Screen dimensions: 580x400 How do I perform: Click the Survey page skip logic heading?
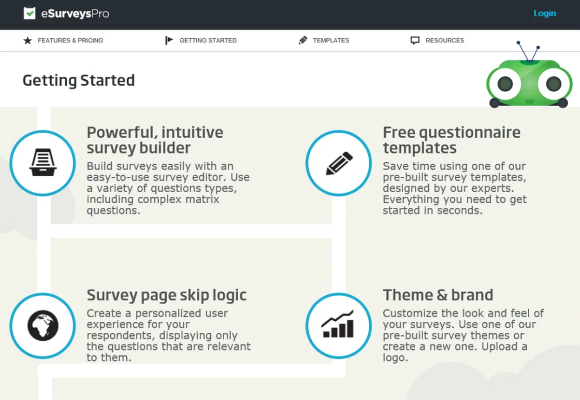[x=167, y=295]
